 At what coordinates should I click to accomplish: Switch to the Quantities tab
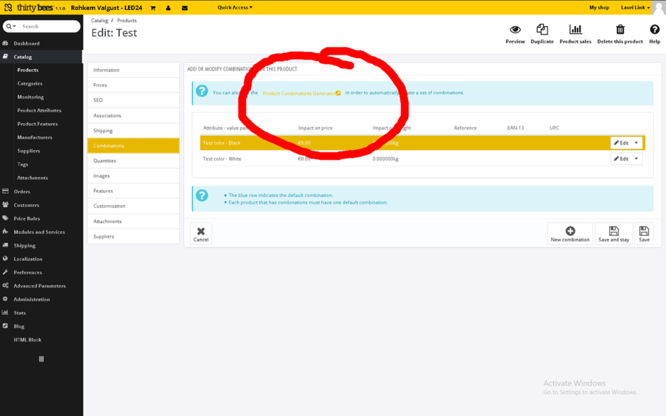tap(133, 160)
